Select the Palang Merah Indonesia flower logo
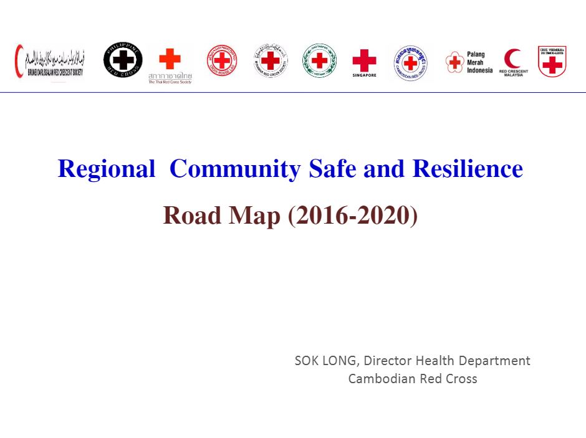The height and width of the screenshot is (438, 586). coord(454,62)
